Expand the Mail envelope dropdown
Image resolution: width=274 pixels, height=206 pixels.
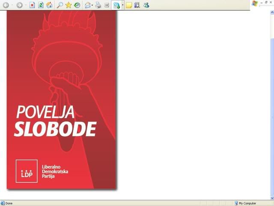(92, 5)
